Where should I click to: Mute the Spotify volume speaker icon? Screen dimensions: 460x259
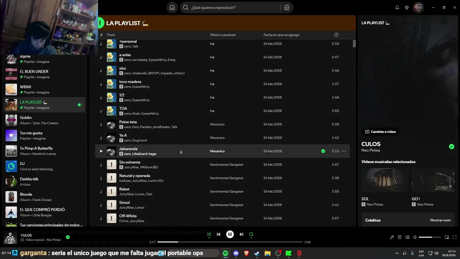tap(415, 237)
